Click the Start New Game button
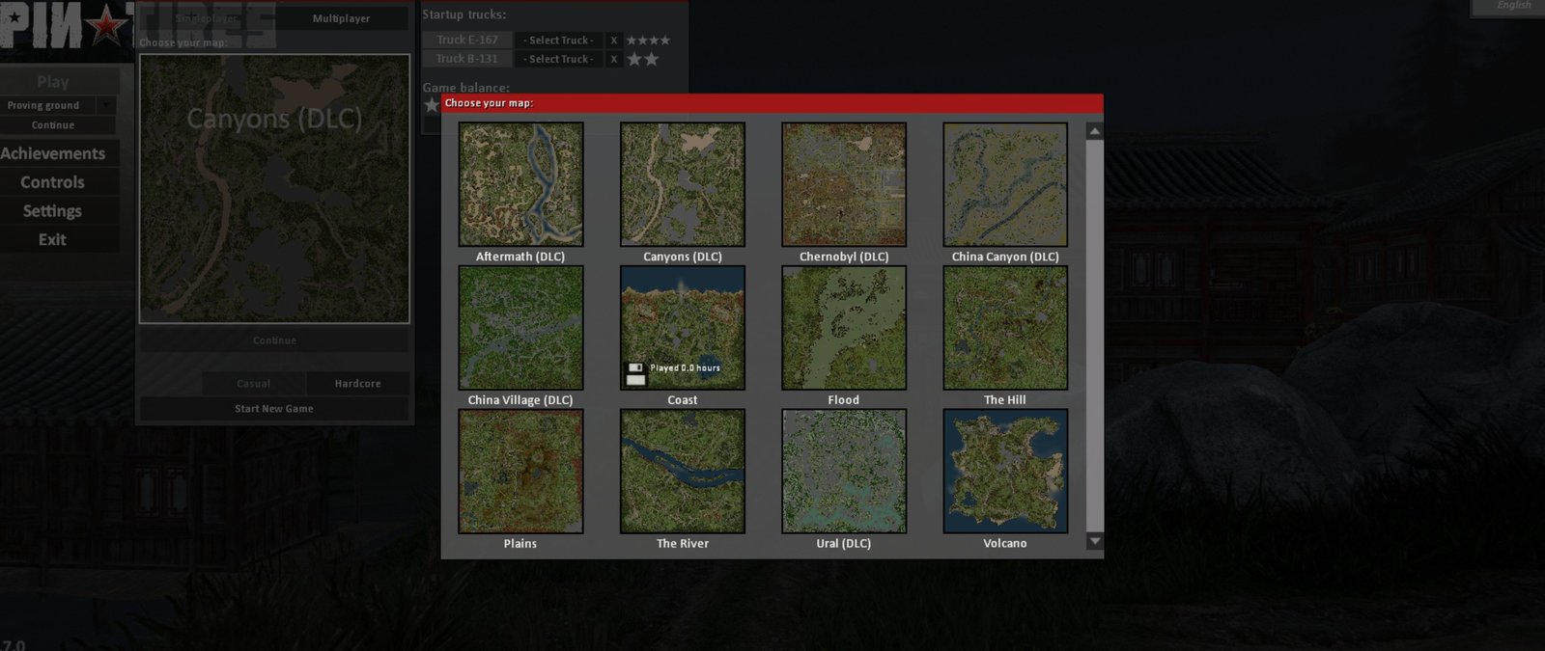Screen dimensions: 1545x651 274,409
